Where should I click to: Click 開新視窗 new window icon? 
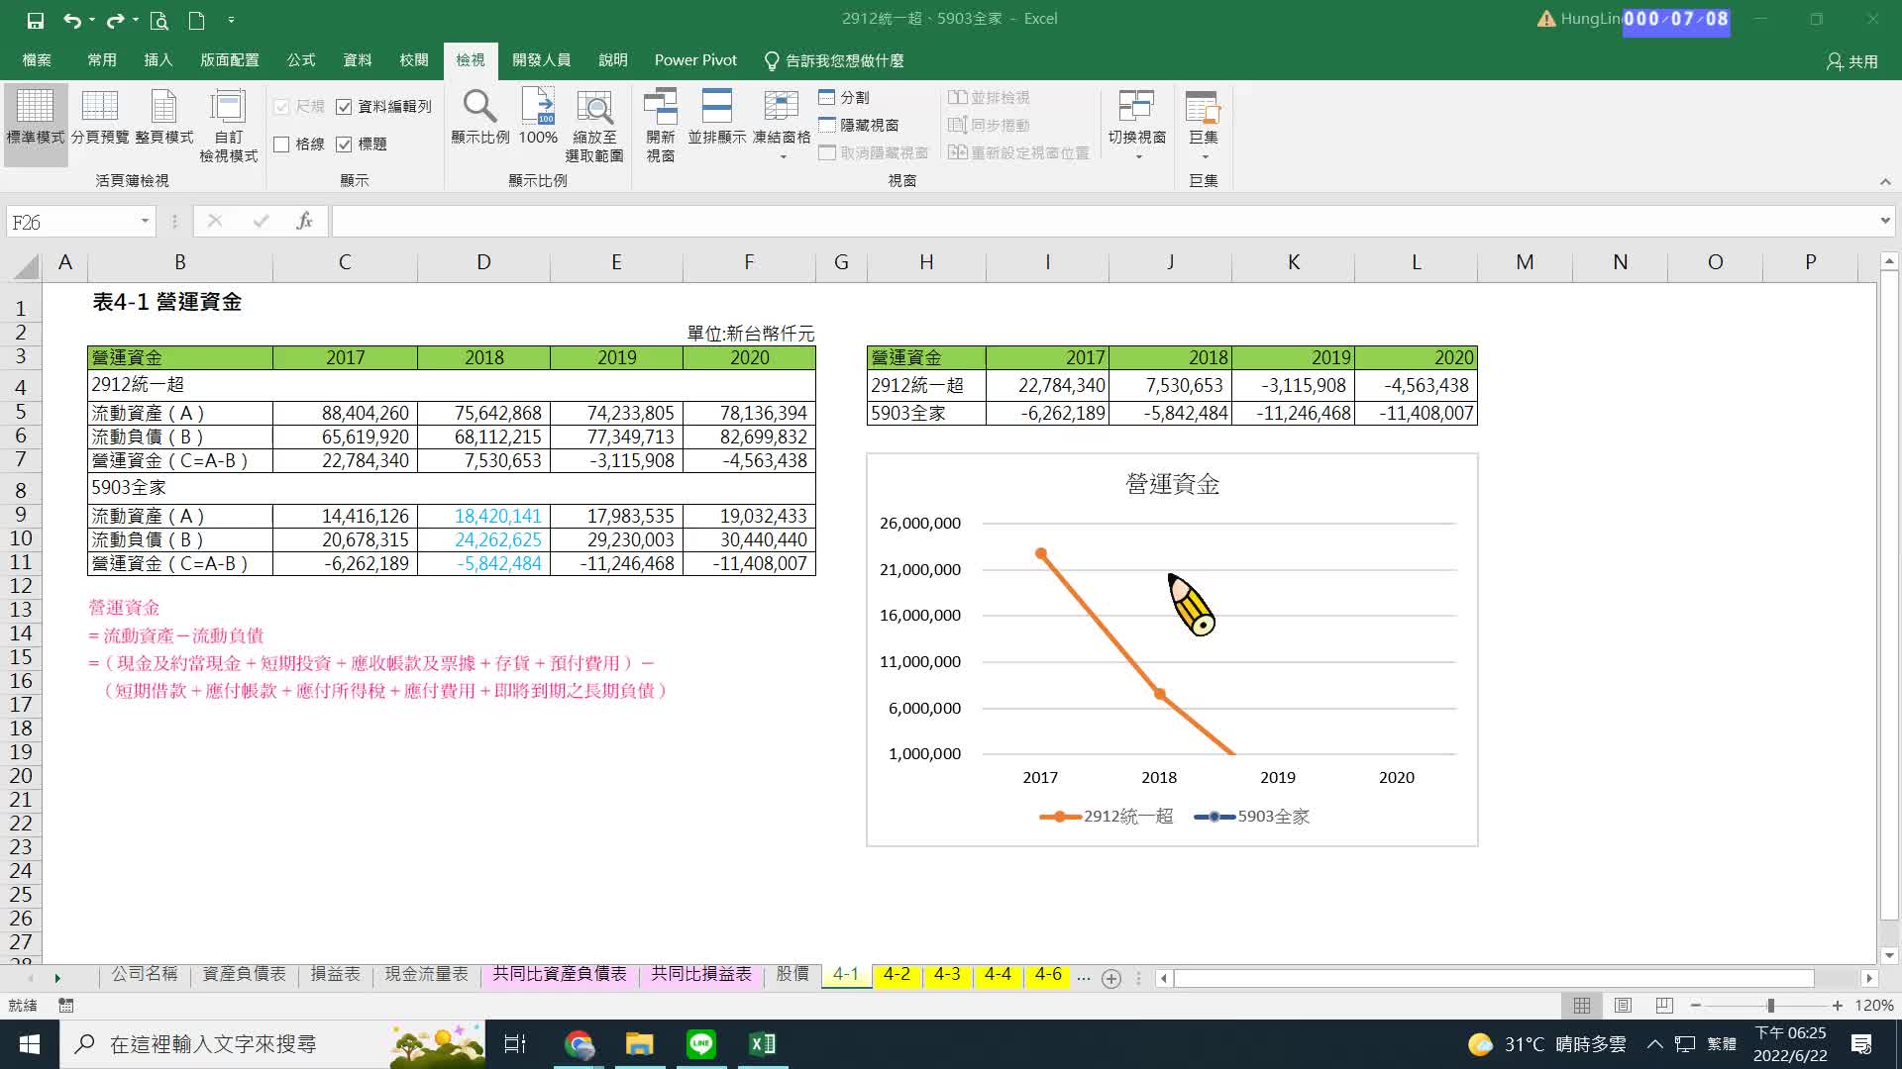click(x=661, y=126)
